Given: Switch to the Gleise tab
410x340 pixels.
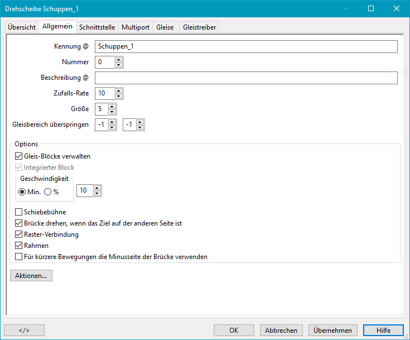Looking at the screenshot, I should (165, 27).
